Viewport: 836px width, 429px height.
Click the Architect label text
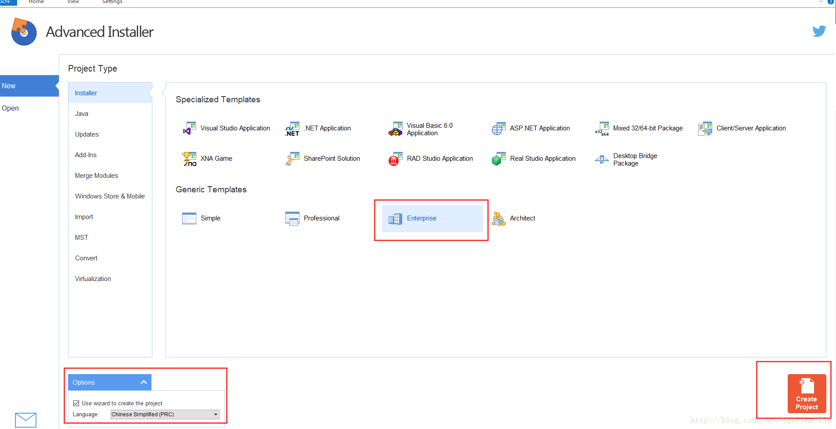click(x=522, y=218)
